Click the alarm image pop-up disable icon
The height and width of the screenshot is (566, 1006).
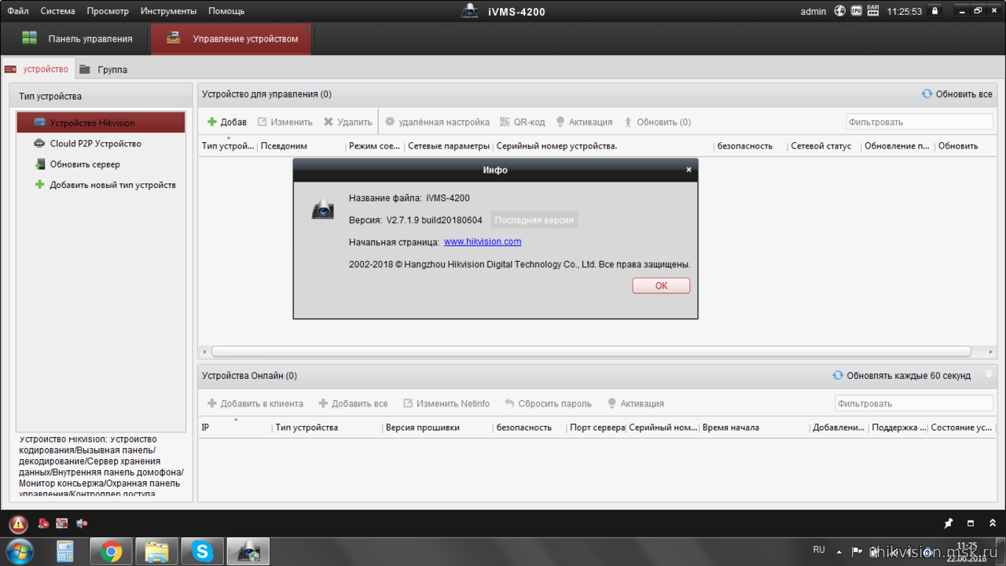click(62, 524)
